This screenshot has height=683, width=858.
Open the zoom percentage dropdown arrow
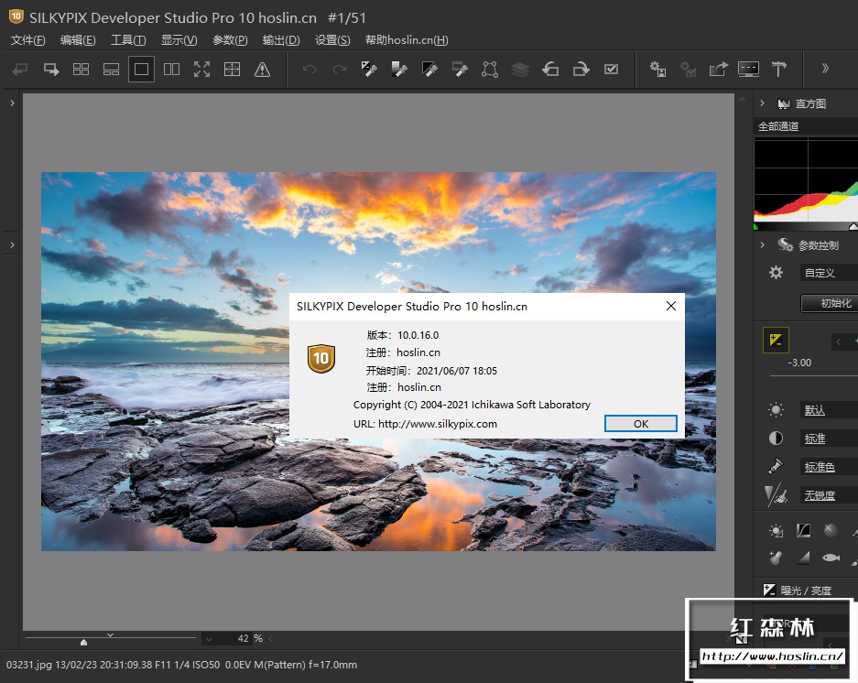point(209,639)
